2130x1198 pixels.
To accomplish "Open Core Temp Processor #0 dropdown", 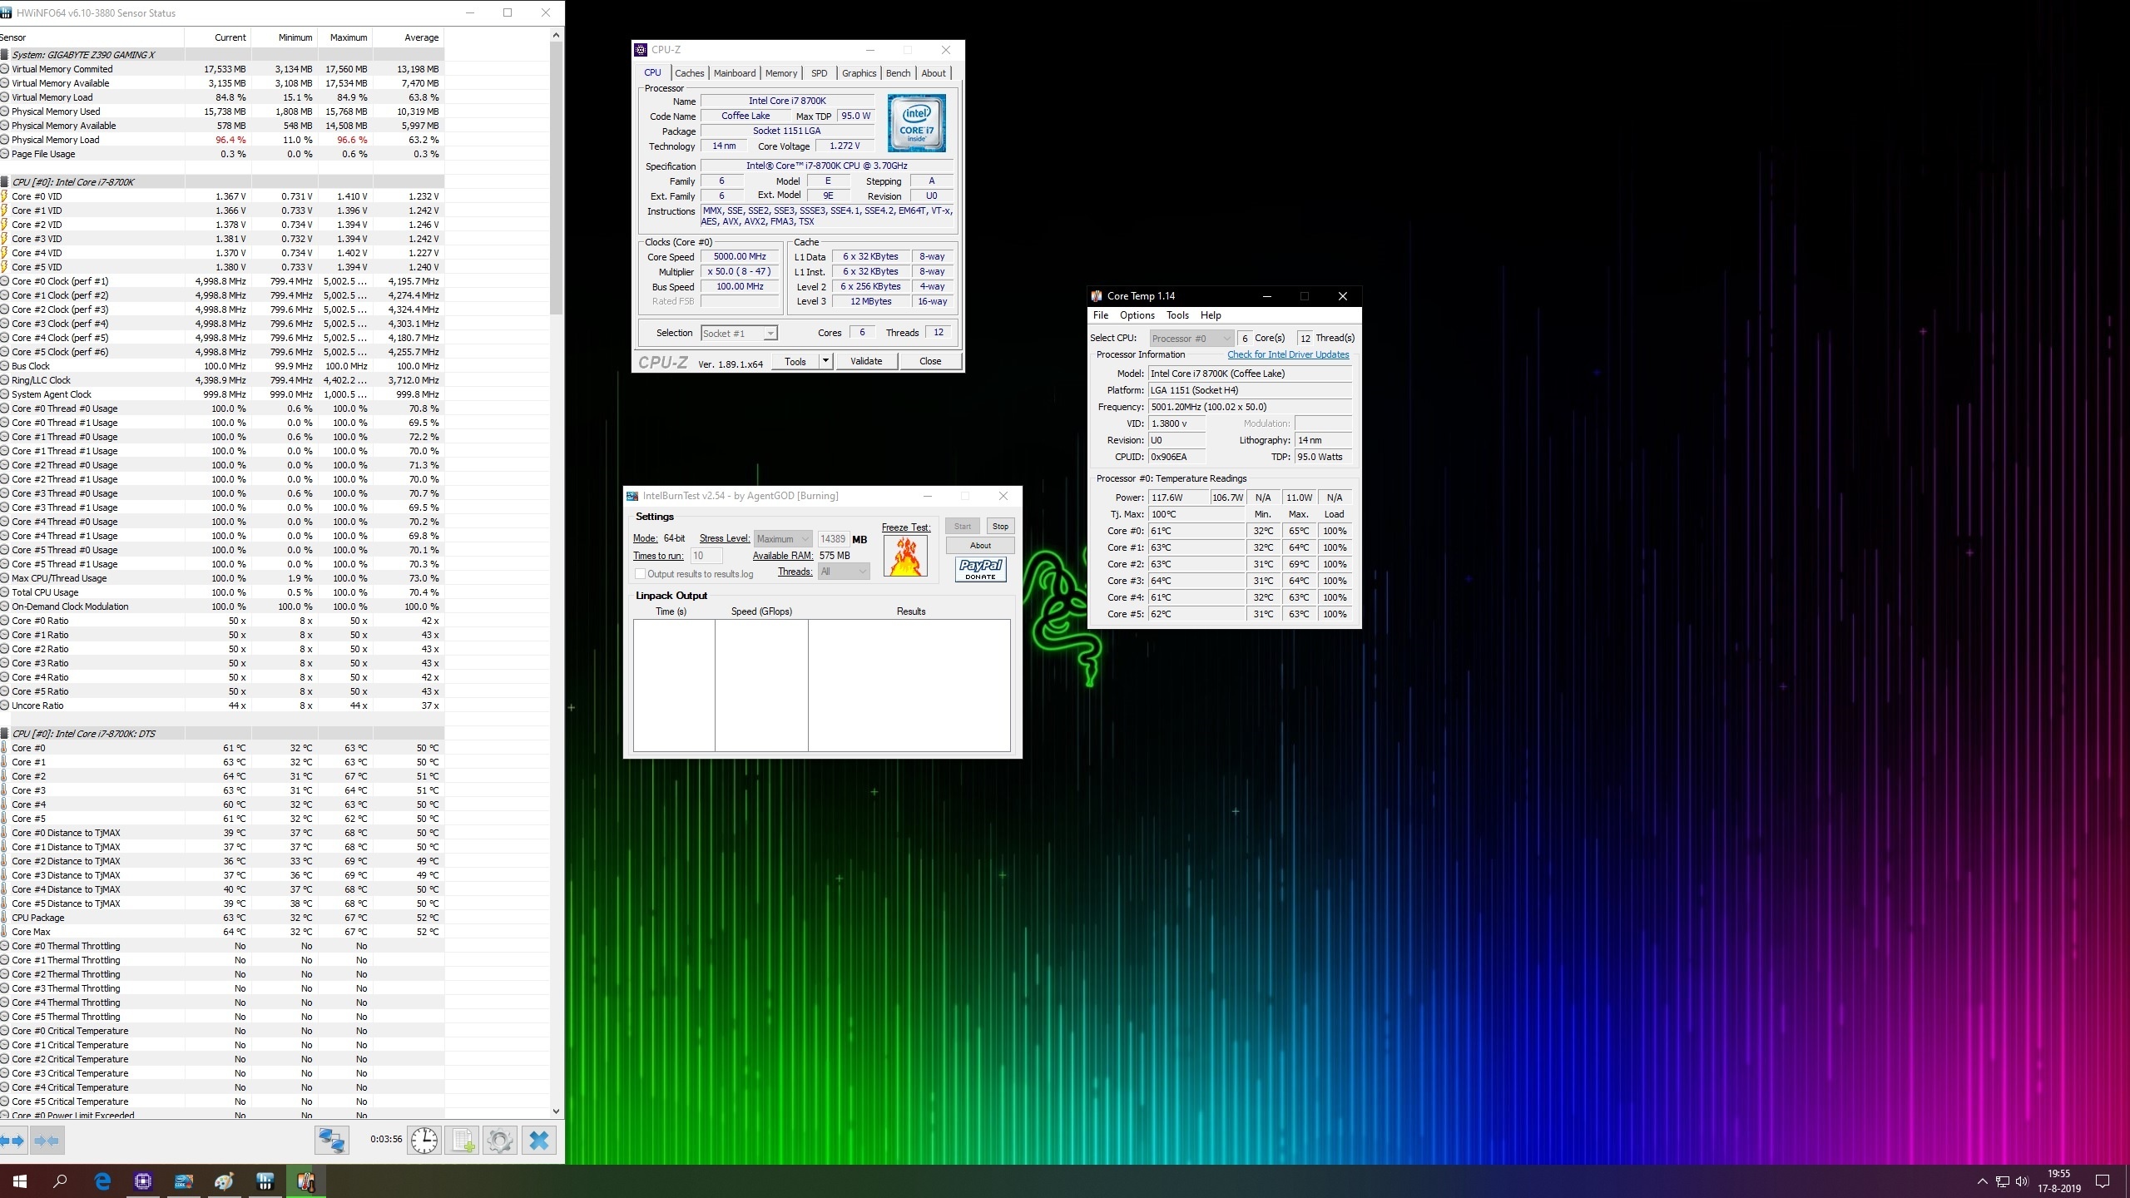I will 1191,339.
